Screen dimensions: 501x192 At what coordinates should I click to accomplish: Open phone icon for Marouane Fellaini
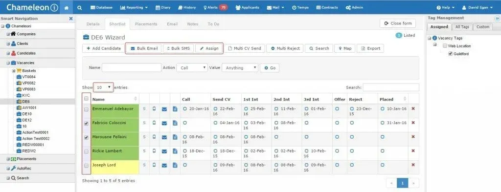pos(154,137)
